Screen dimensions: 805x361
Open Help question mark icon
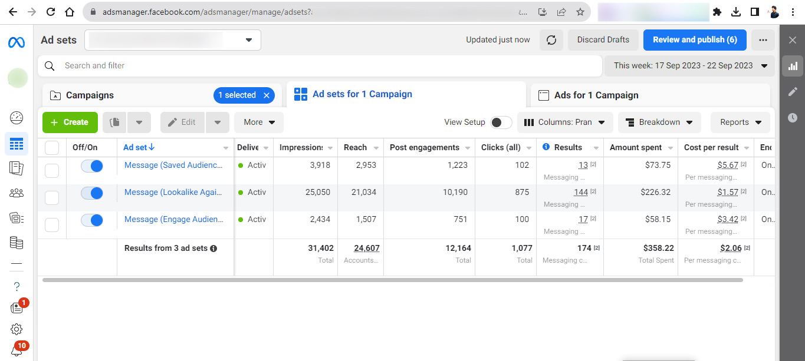[17, 286]
